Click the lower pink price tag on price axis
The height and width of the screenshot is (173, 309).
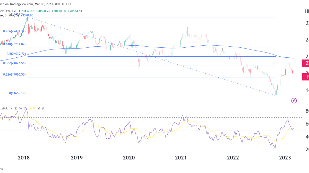pyautogui.click(x=306, y=77)
